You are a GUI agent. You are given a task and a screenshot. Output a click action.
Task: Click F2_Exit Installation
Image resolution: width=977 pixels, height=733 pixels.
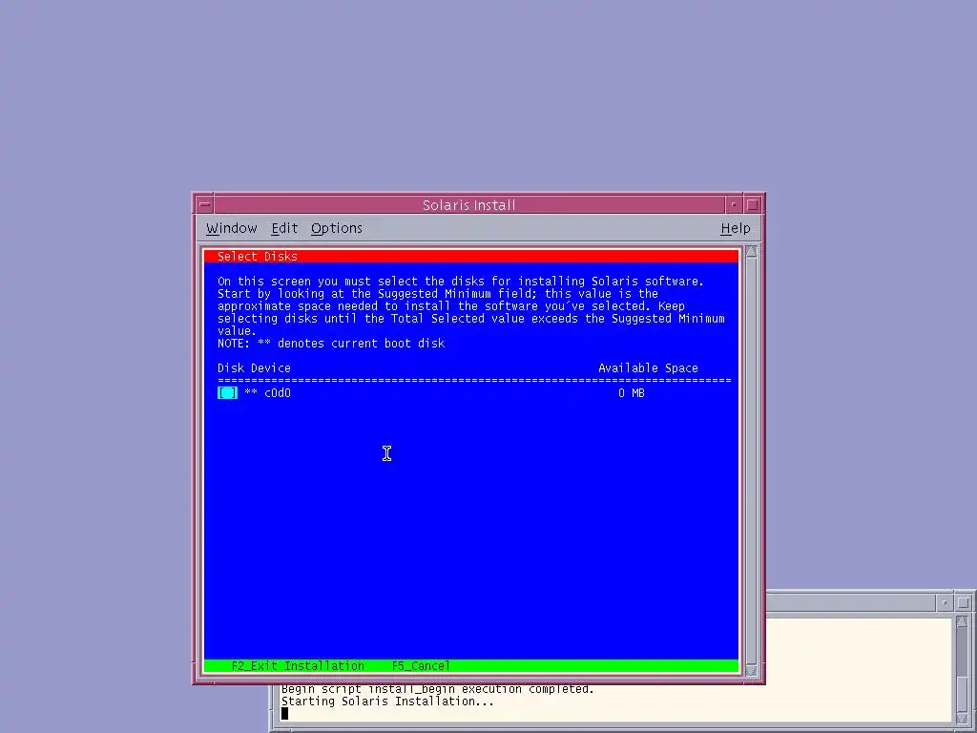coord(298,665)
